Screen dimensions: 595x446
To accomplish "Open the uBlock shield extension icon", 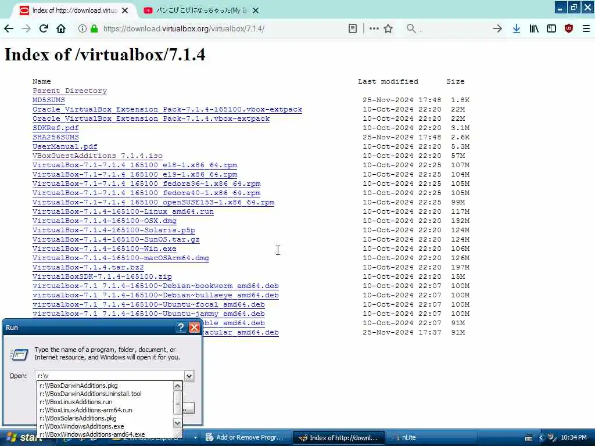I will click(x=568, y=28).
